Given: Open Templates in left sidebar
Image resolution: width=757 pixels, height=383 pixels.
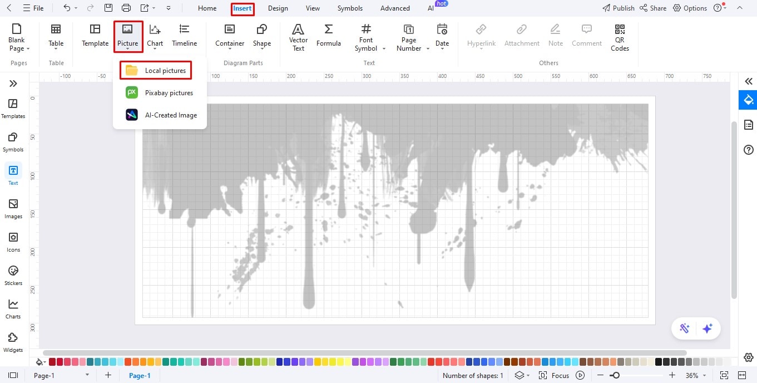Looking at the screenshot, I should [x=13, y=109].
